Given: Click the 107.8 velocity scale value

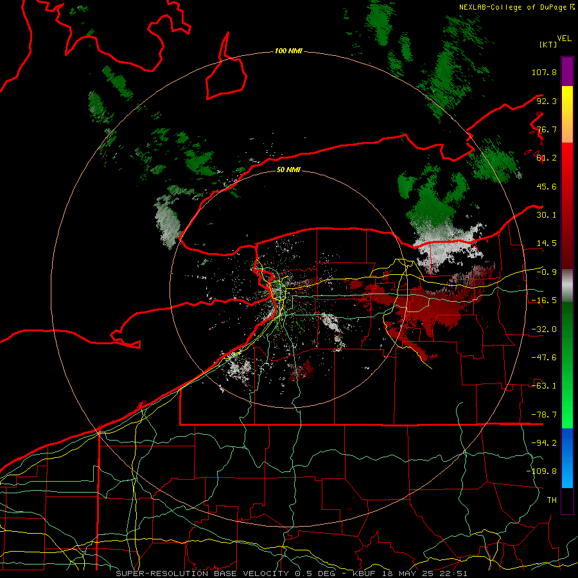Looking at the screenshot, I should [x=544, y=72].
